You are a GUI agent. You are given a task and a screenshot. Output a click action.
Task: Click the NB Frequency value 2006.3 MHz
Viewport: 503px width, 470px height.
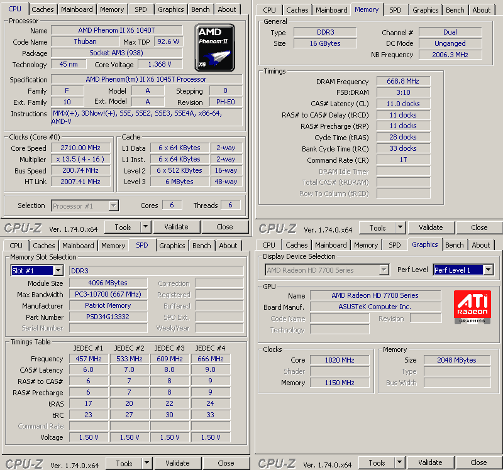pos(450,55)
